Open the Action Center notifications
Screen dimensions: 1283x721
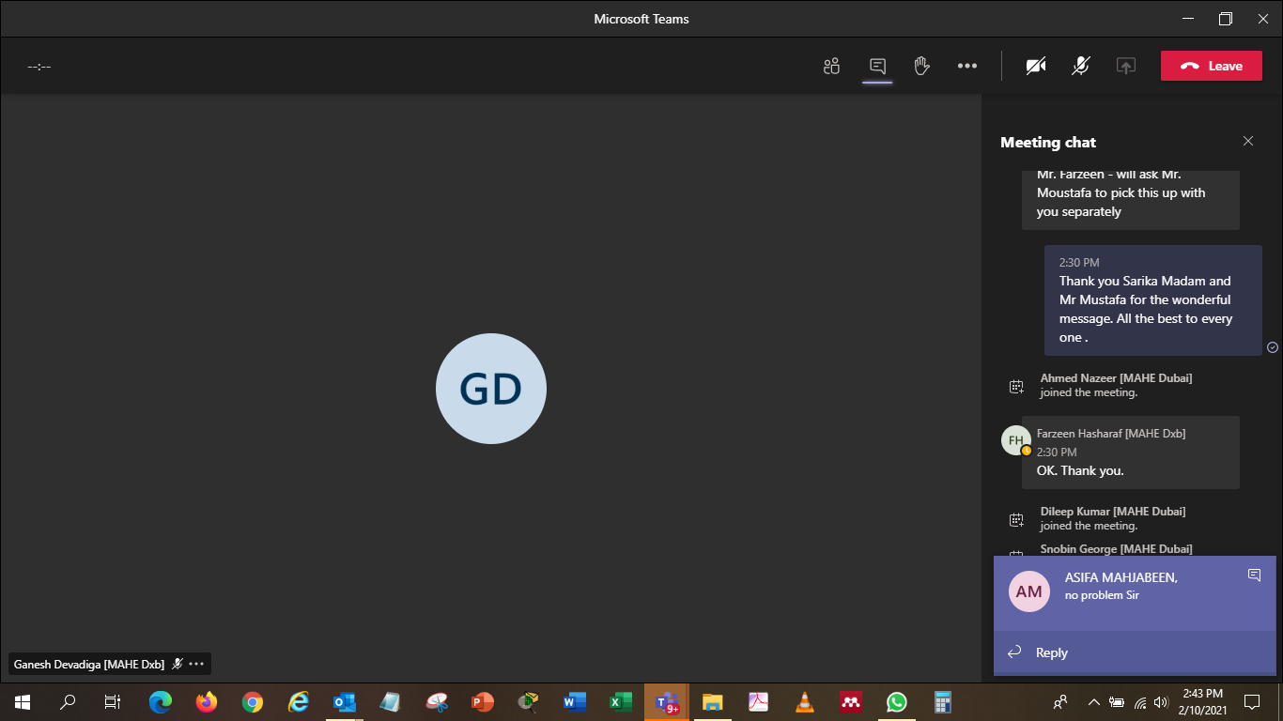(1251, 701)
